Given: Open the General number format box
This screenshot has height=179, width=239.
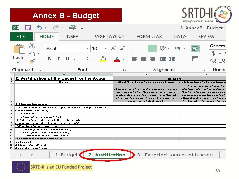Looking at the screenshot, I should [218, 46].
